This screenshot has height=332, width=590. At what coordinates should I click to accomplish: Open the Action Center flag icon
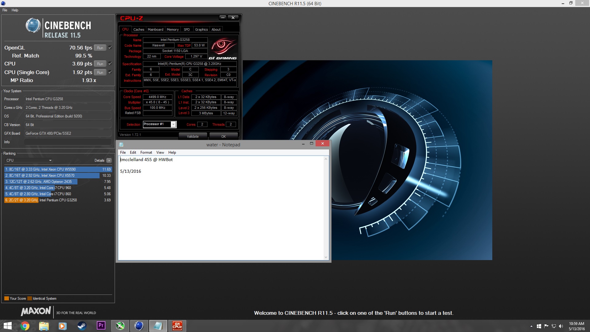point(546,326)
